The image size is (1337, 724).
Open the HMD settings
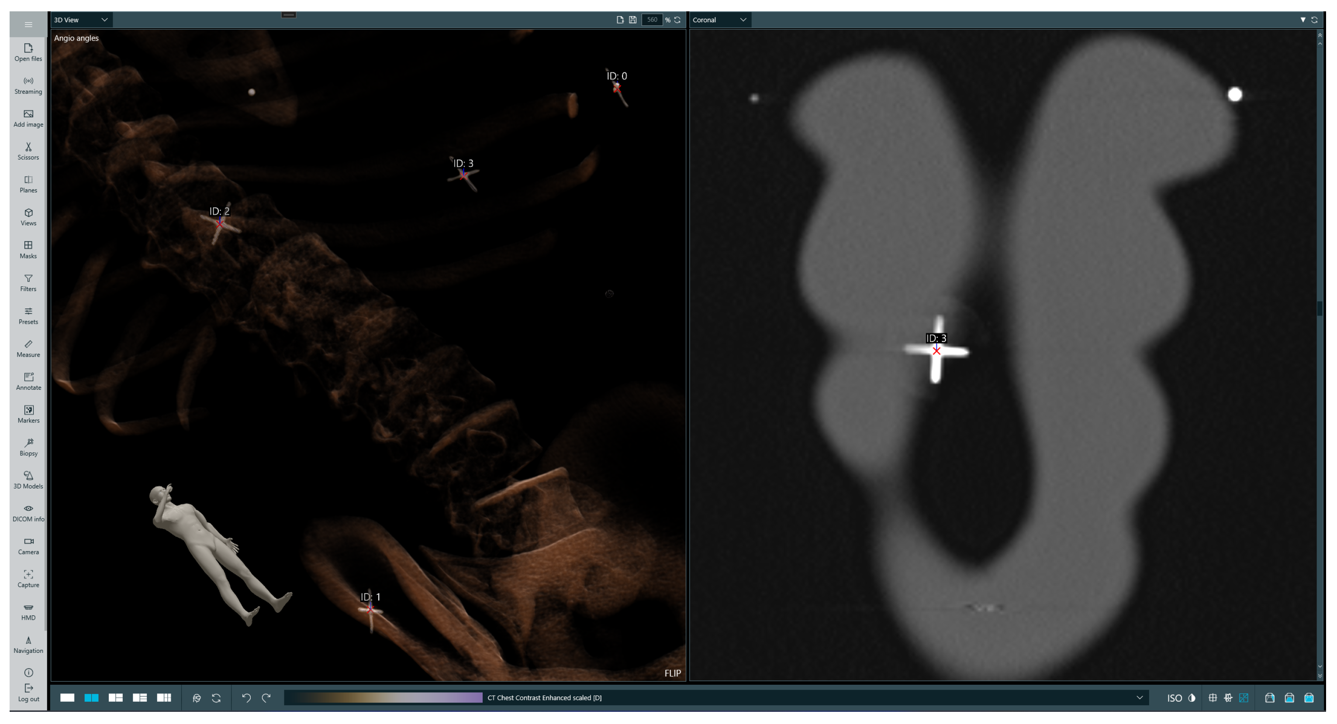point(28,611)
